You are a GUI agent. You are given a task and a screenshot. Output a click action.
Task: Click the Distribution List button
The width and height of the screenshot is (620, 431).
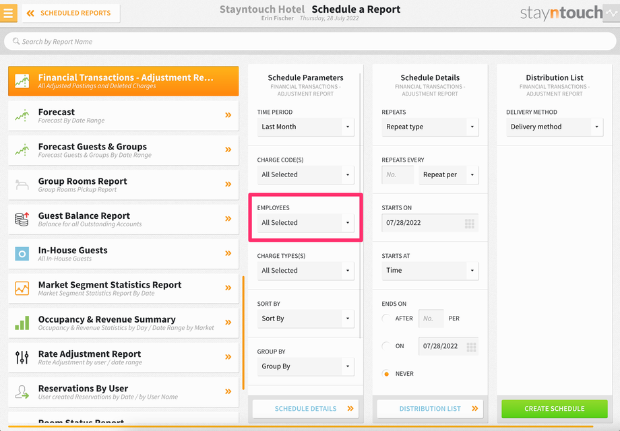click(430, 409)
